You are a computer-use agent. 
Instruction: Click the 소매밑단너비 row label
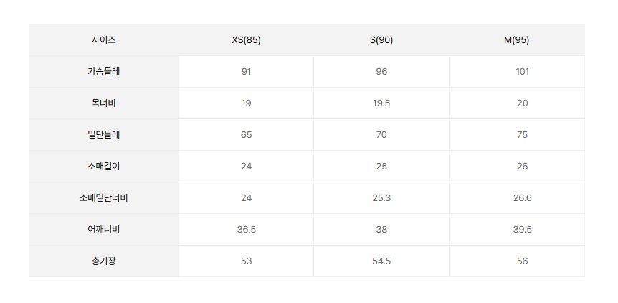pos(103,198)
